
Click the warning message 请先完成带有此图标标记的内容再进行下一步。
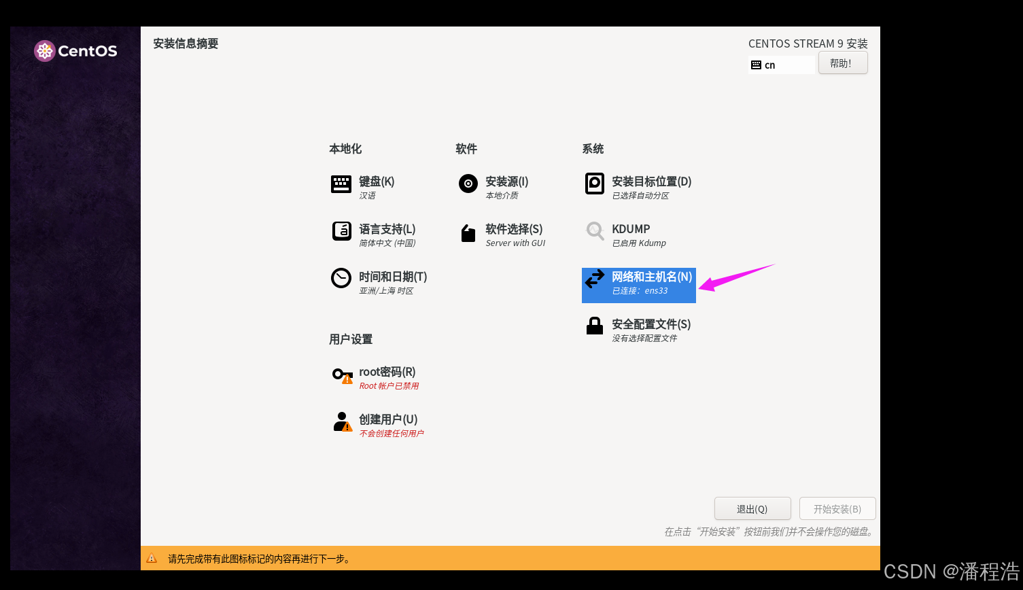tap(260, 559)
